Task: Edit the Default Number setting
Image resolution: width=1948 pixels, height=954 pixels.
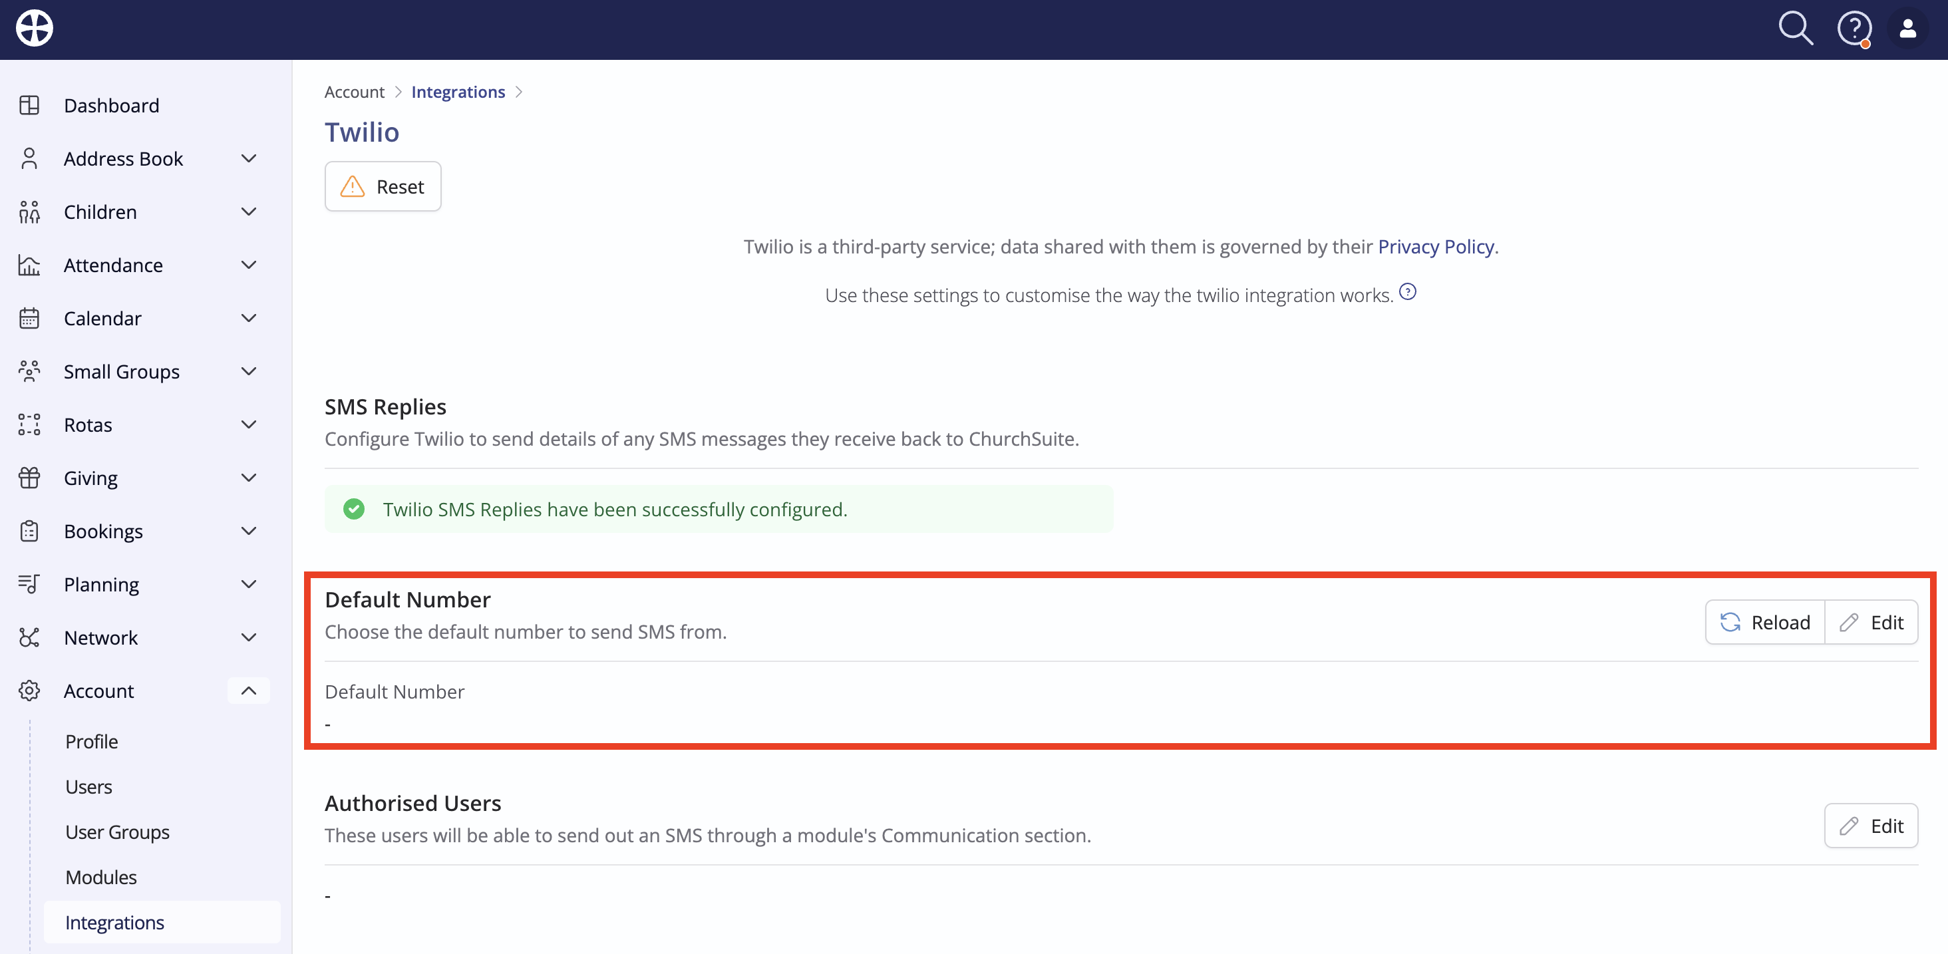Action: click(1871, 622)
